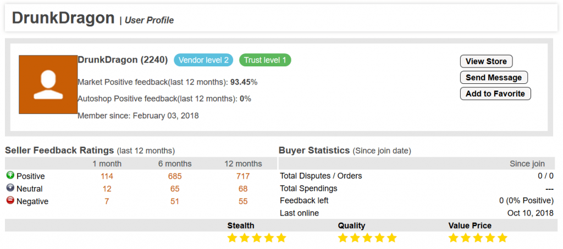Click the first Value Price star

(x=454, y=238)
